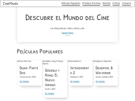The image size is (135, 101).
Task: Click the text 'Animación | 2024'
Action: tap(76, 77)
